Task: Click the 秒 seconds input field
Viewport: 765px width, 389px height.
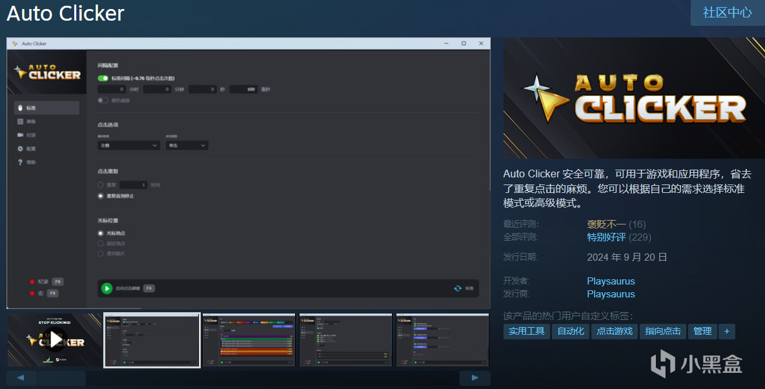Action: [203, 89]
